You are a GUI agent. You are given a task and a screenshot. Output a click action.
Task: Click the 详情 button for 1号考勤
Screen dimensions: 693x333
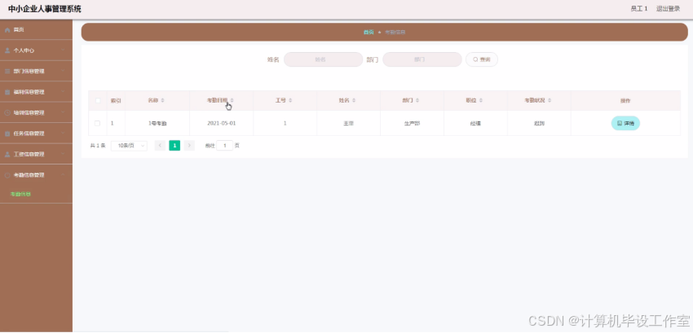click(625, 123)
